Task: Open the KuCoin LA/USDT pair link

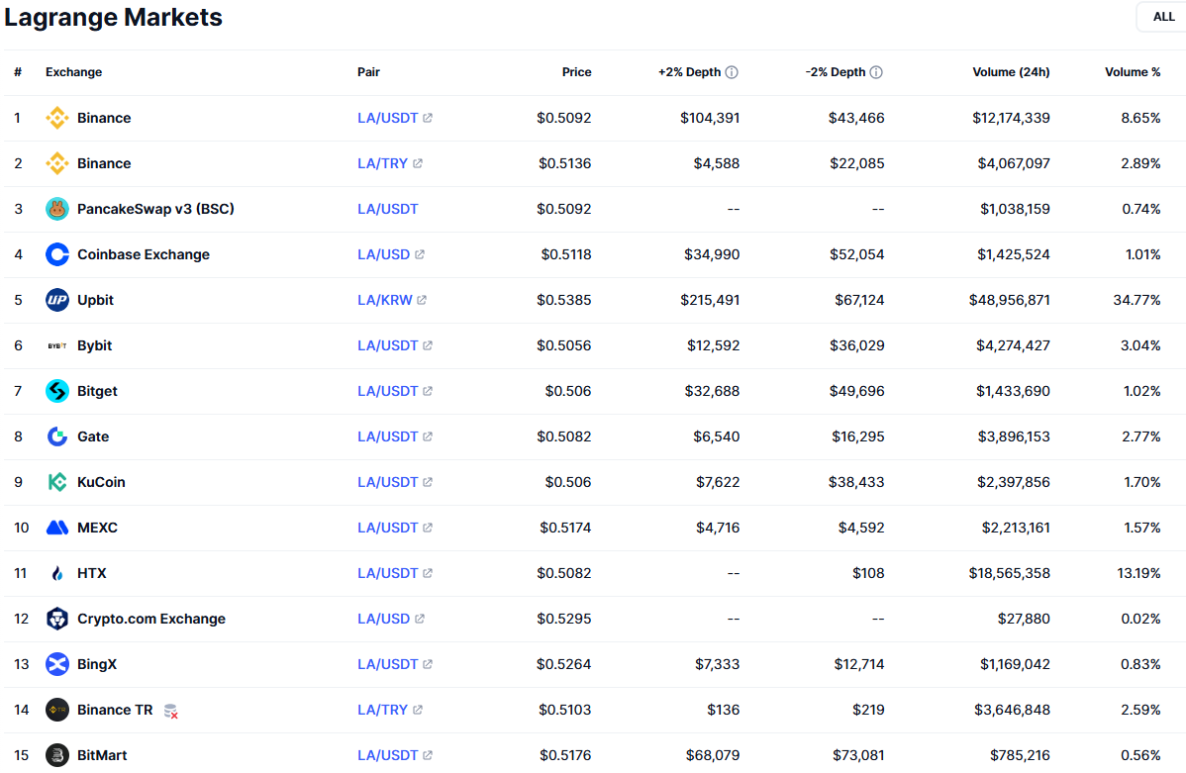Action: 387,482
